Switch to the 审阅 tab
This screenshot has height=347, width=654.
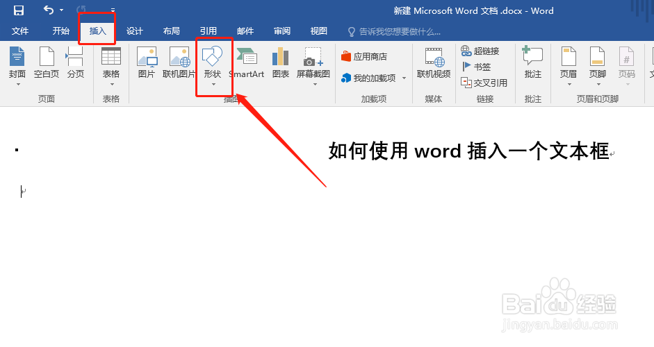point(282,31)
